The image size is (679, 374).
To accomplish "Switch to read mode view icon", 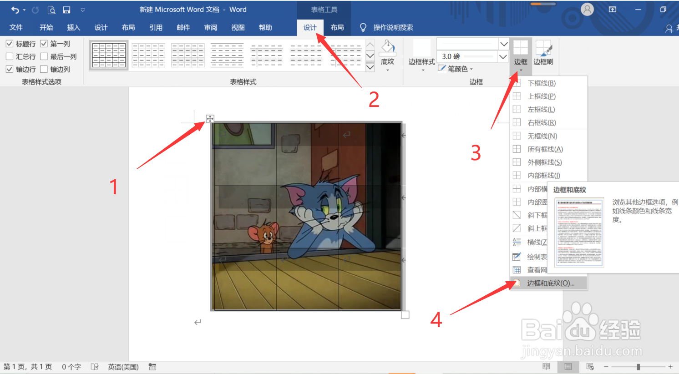I will tap(546, 367).
